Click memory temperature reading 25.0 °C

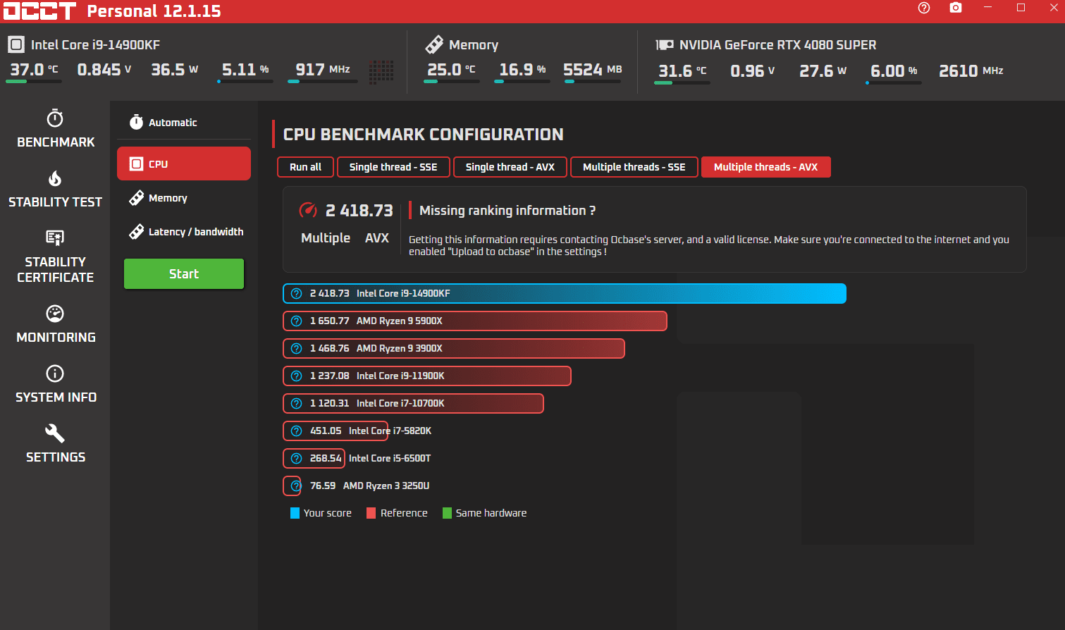452,70
